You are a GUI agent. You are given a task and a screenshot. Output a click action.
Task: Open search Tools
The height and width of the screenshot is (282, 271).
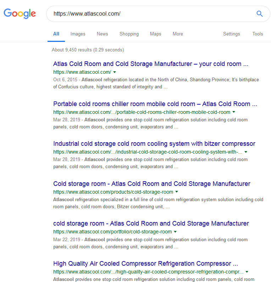(258, 34)
